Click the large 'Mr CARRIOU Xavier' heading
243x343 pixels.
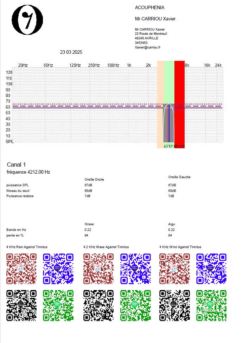pos(155,19)
